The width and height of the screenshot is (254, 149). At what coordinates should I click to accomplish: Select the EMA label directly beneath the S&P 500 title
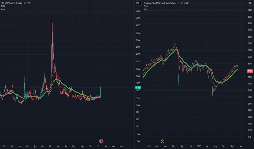click(3, 6)
